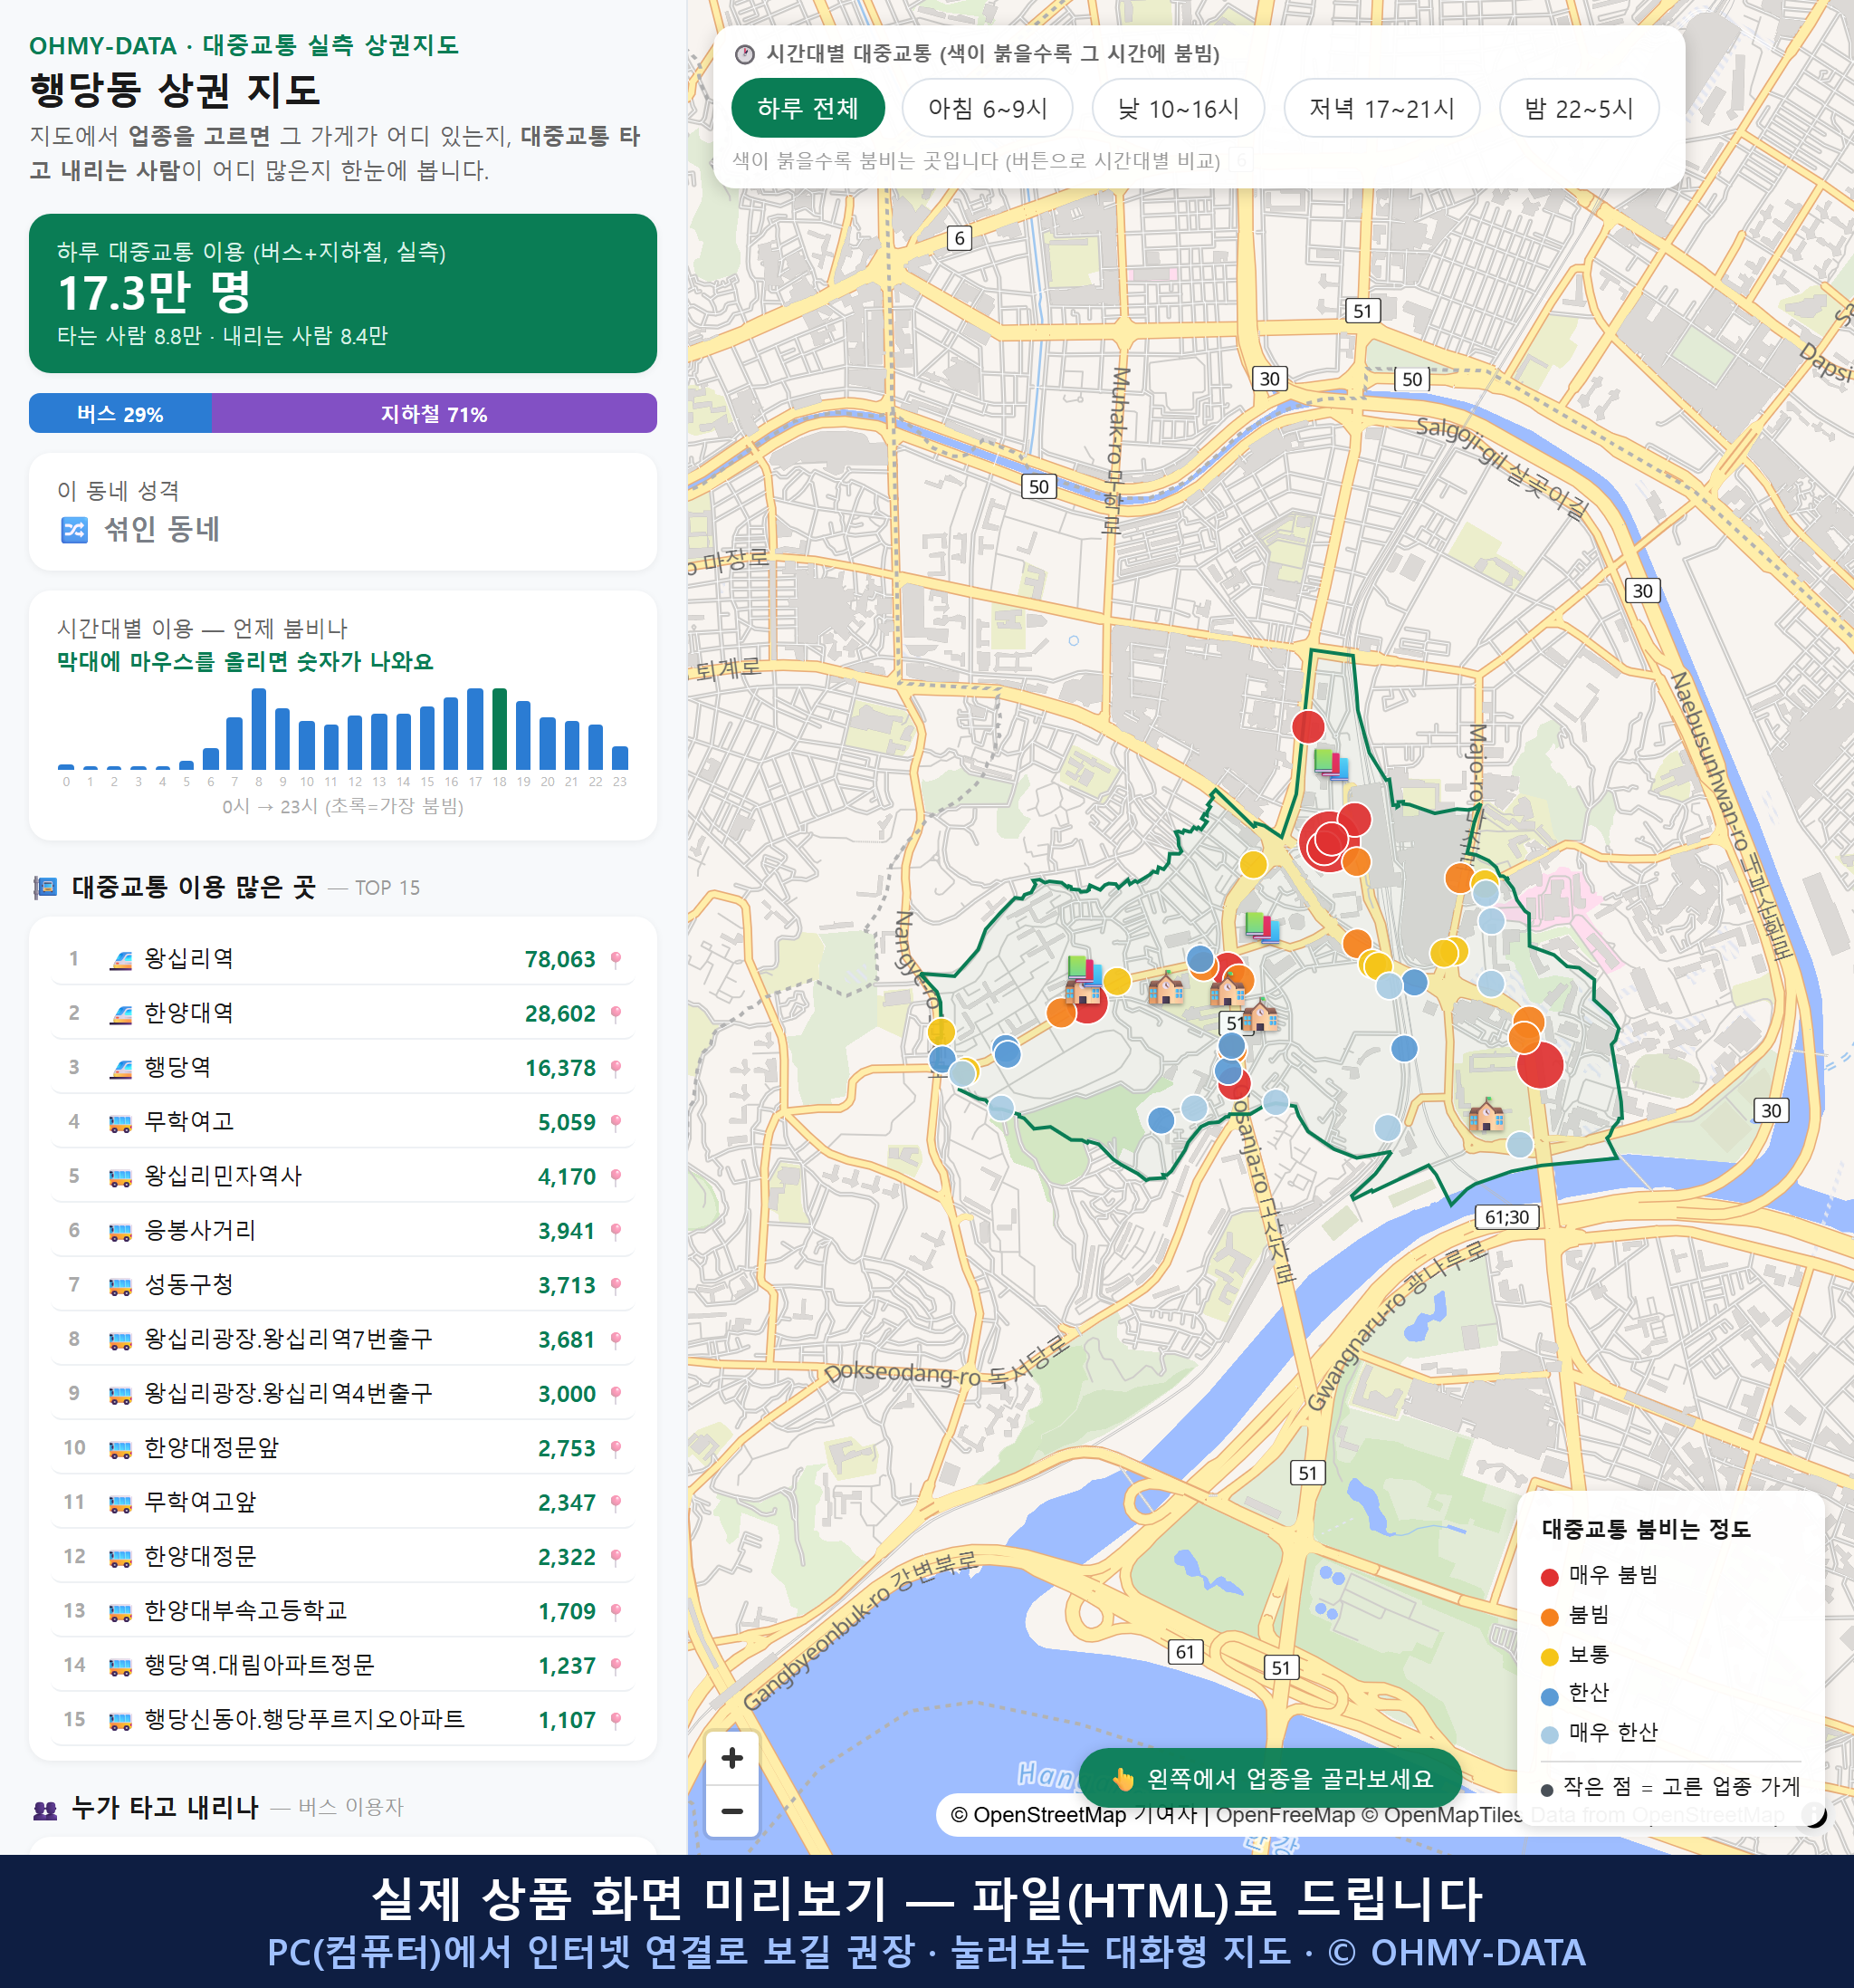Select the 저녁 17~21시 time filter
Viewport: 1854px width, 1988px height.
[x=1381, y=108]
